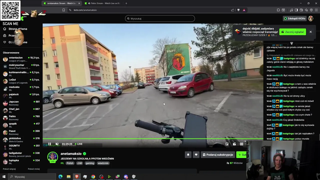Open user profile avatar menu
This screenshot has width=320, height=180.
coord(311,18)
